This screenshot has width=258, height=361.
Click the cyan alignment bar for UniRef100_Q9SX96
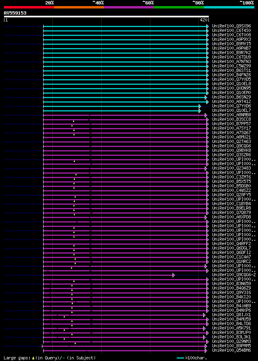click(x=125, y=27)
